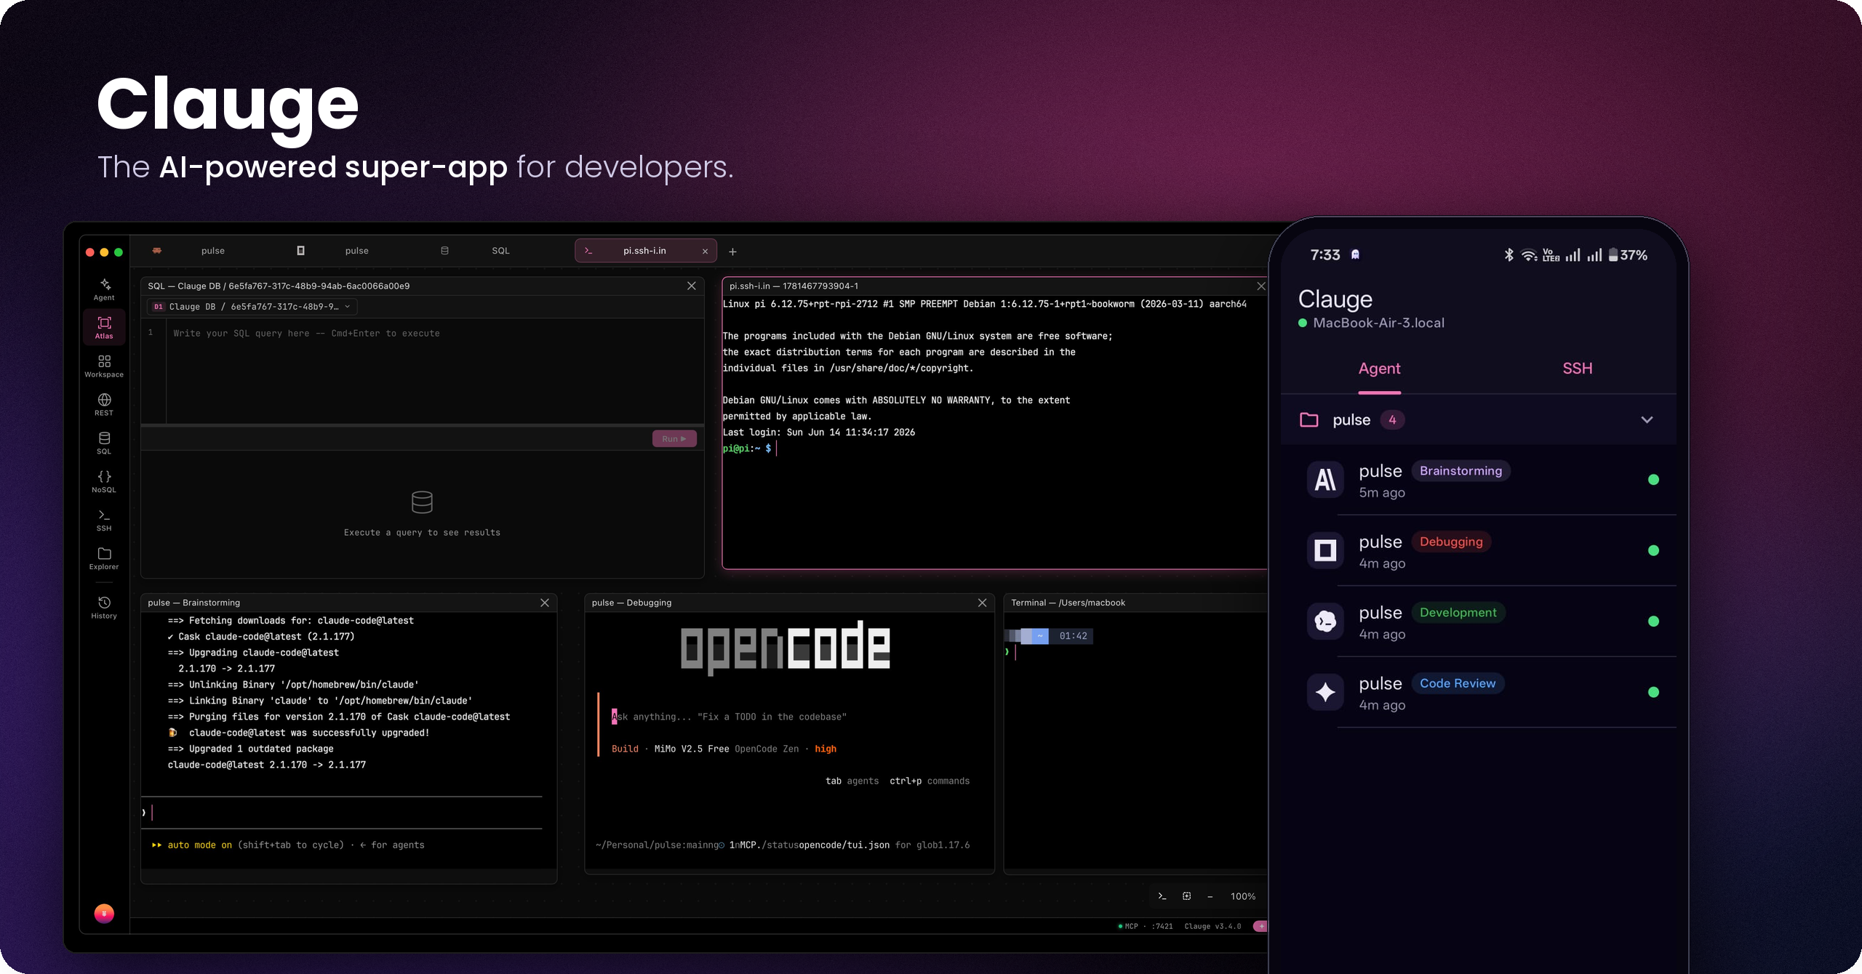Click the opencode 'Ask anything' input
Image resolution: width=1862 pixels, height=974 pixels.
(729, 717)
